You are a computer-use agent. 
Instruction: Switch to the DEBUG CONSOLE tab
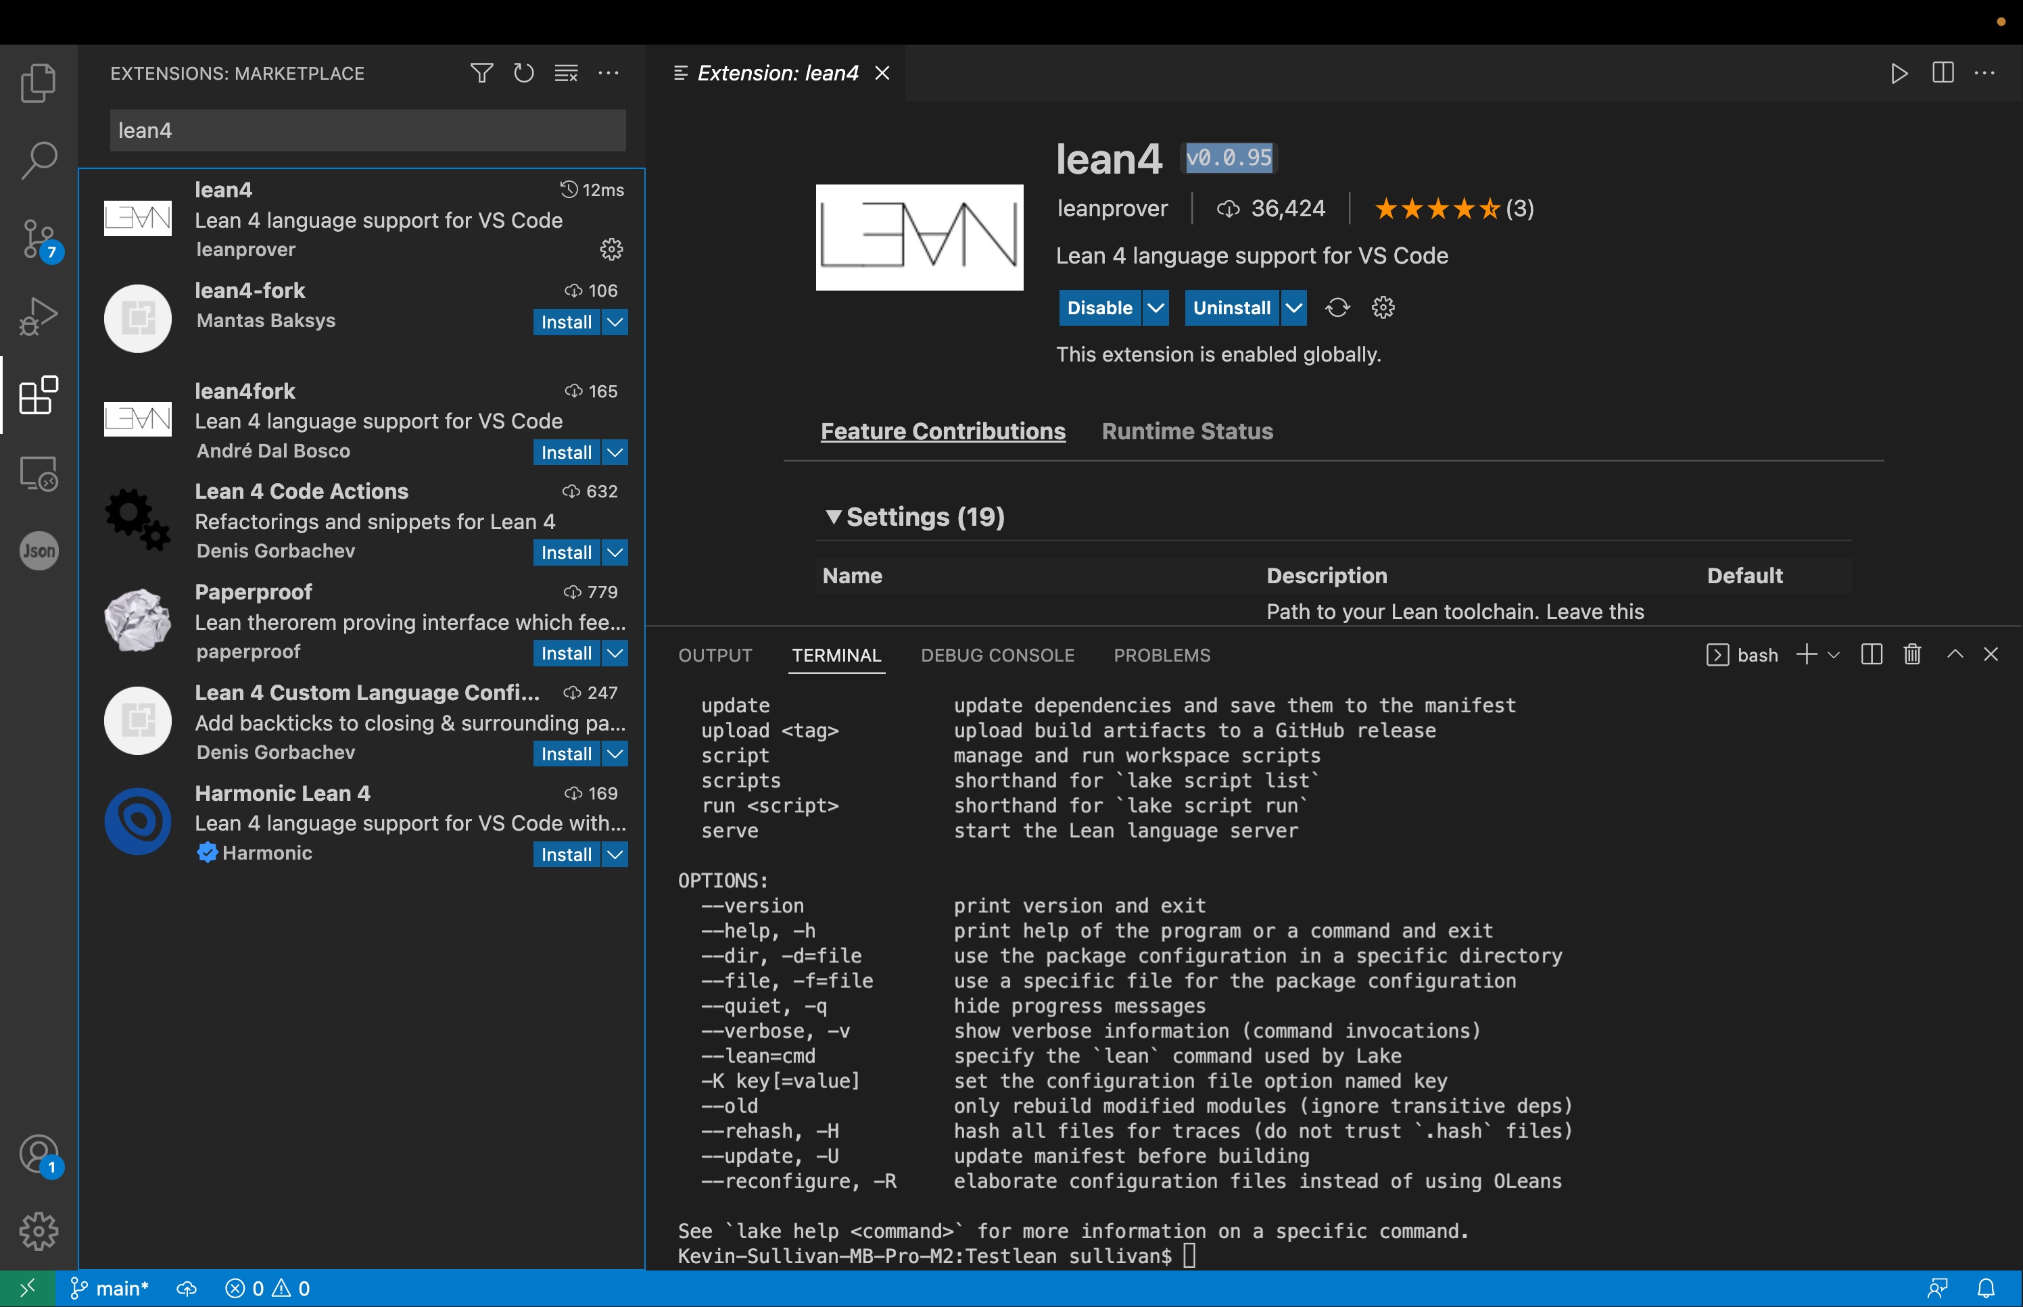pos(997,656)
